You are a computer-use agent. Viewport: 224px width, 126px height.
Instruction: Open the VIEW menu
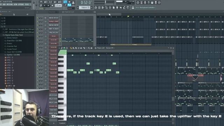click(15, 5)
